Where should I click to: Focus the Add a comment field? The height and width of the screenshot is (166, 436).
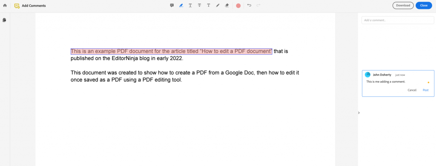tap(398, 20)
